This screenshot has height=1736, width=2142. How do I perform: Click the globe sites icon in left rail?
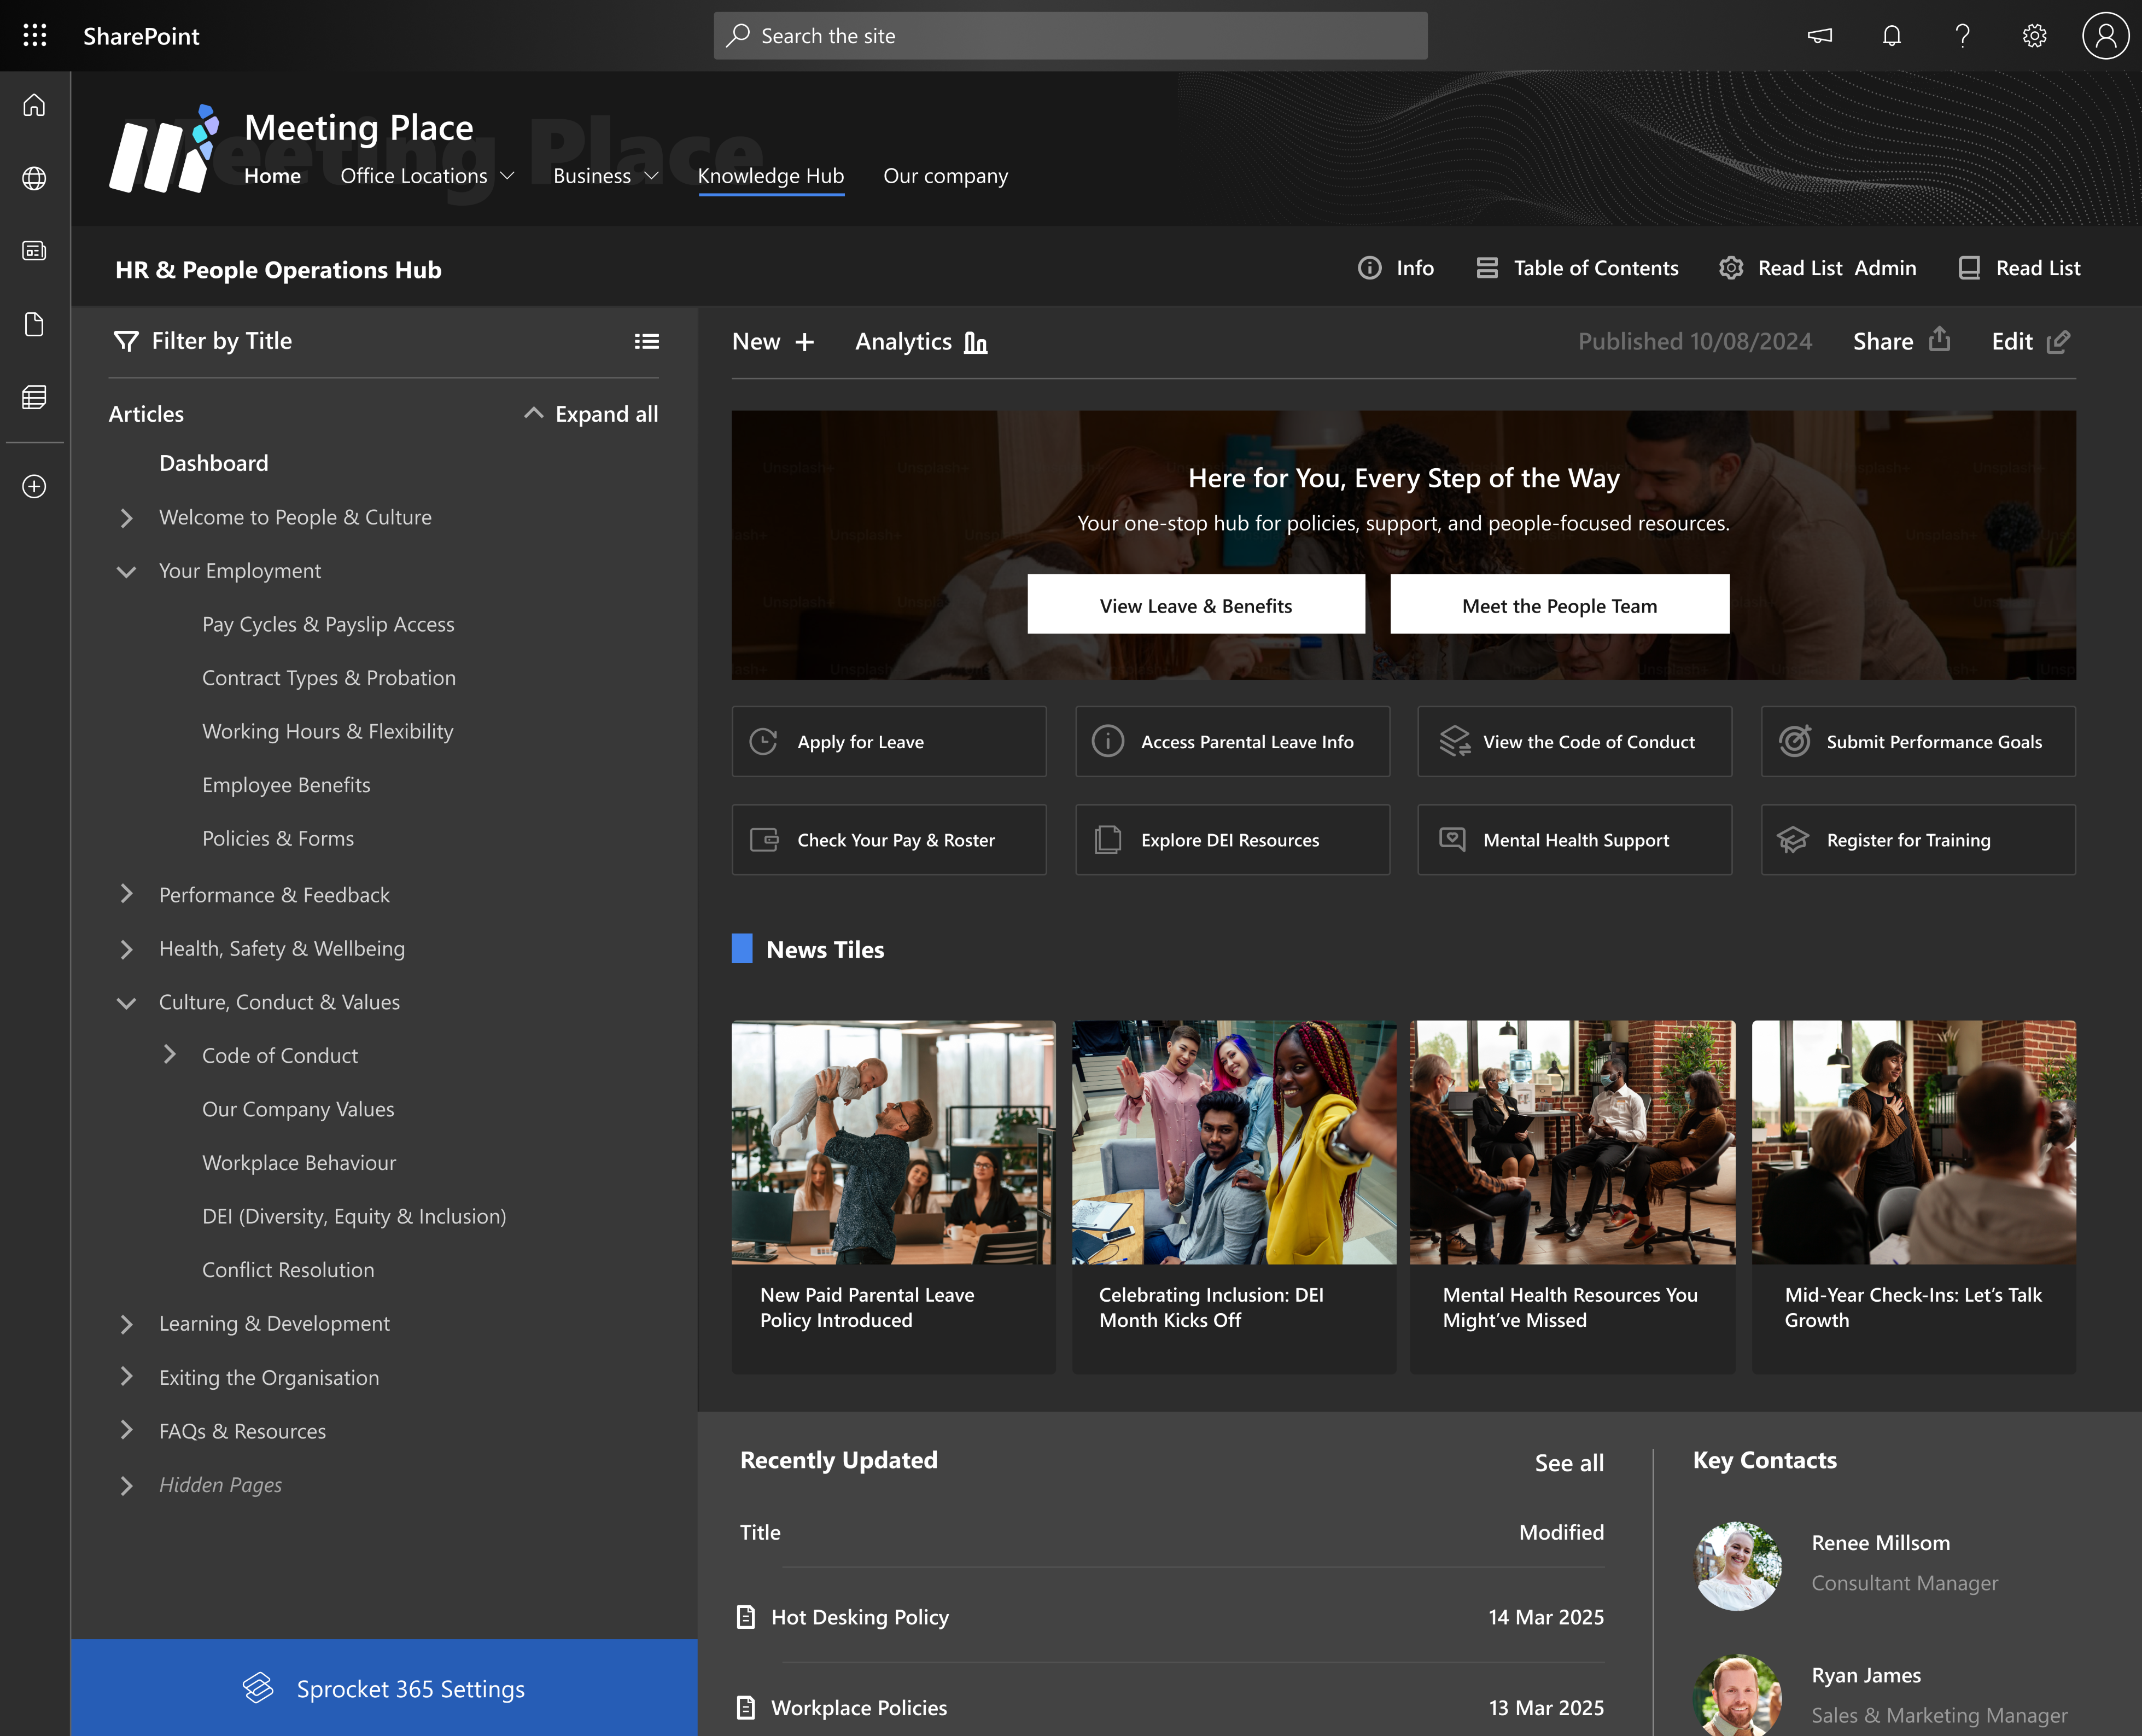(35, 178)
